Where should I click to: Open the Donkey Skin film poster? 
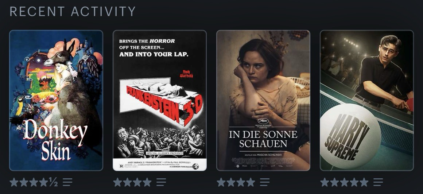pos(56,100)
